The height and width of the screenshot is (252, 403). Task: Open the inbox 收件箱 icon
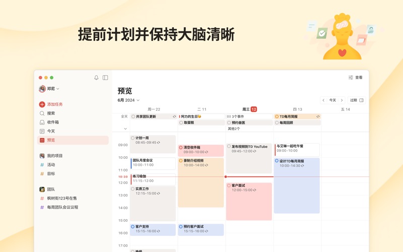[x=42, y=122]
